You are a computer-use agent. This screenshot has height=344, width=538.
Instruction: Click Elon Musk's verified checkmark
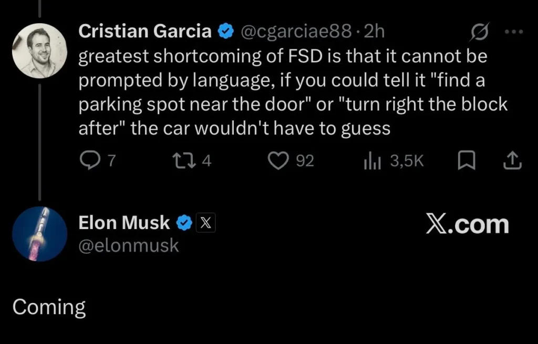point(183,222)
